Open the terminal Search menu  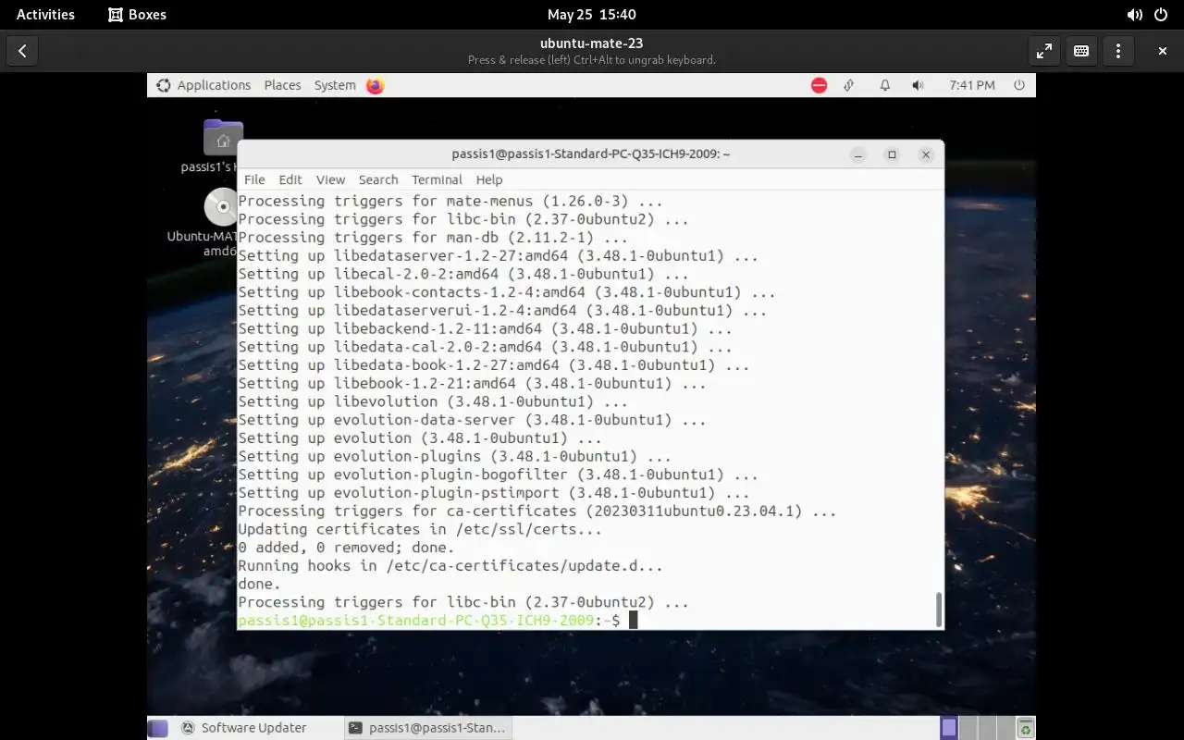(x=378, y=179)
